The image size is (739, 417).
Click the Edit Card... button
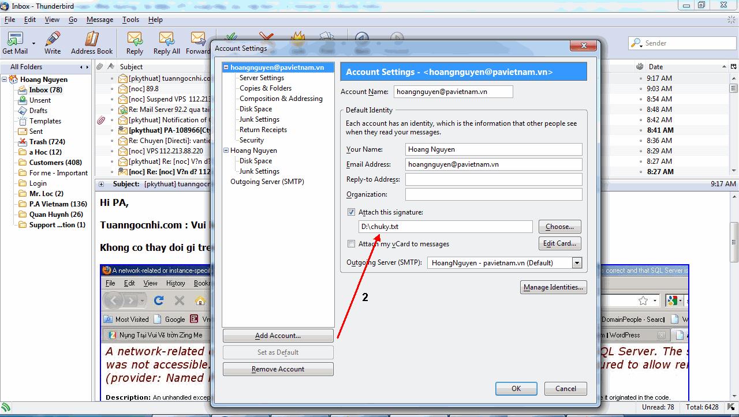click(559, 243)
